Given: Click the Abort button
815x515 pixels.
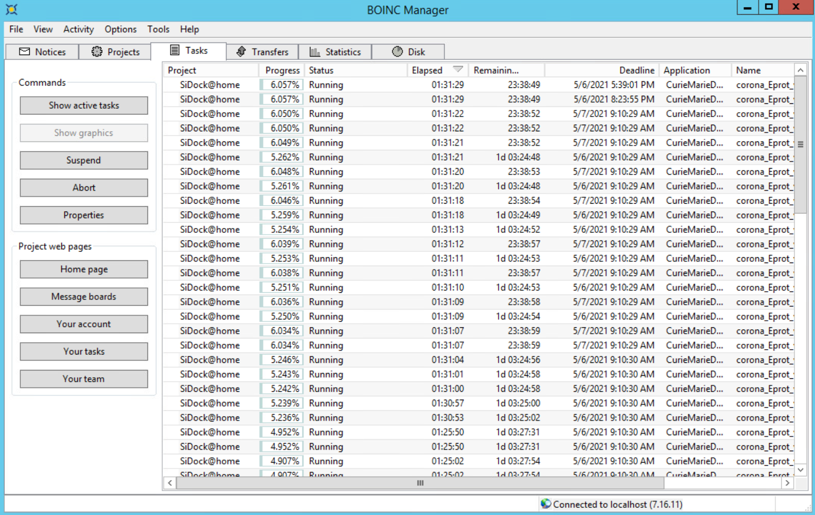Looking at the screenshot, I should click(84, 188).
